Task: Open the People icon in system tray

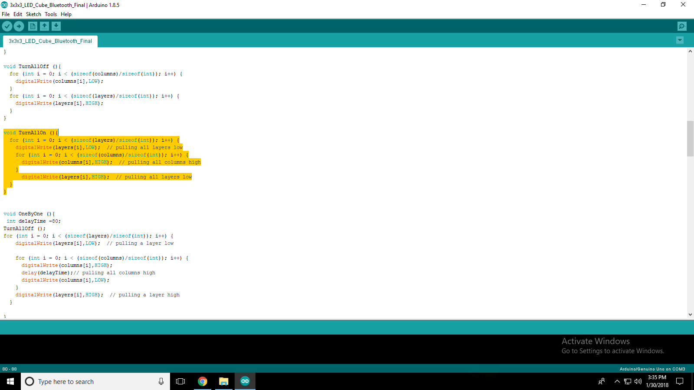Action: (602, 381)
